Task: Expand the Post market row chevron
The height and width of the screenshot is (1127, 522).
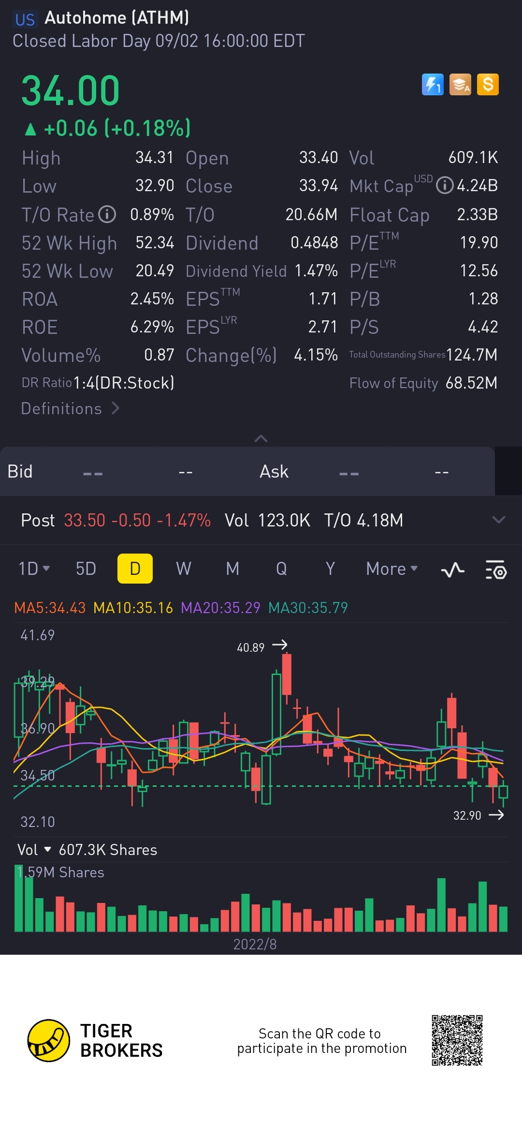Action: 499,520
